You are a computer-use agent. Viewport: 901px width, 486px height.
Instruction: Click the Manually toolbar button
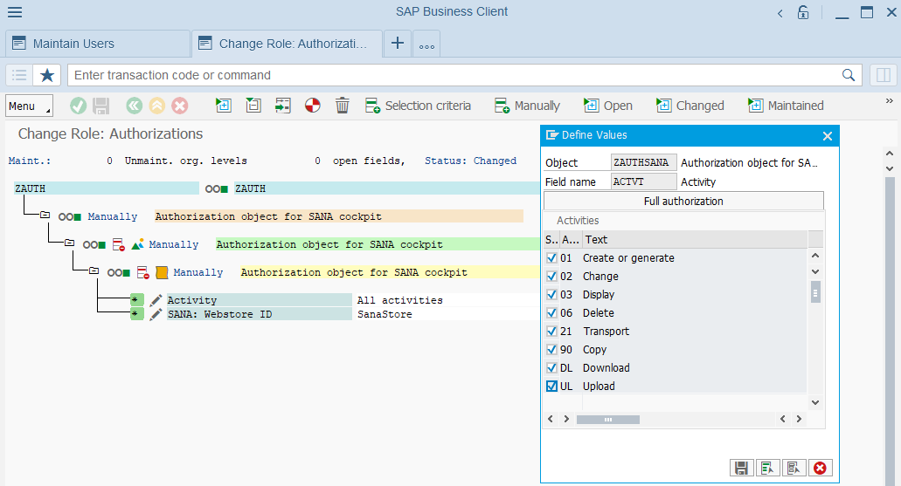tap(527, 106)
